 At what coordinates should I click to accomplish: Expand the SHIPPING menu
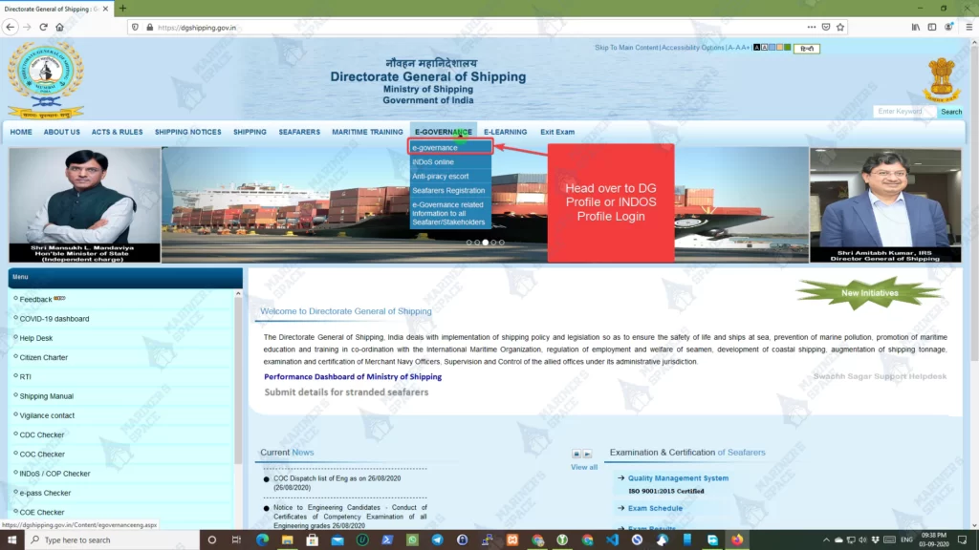click(250, 132)
